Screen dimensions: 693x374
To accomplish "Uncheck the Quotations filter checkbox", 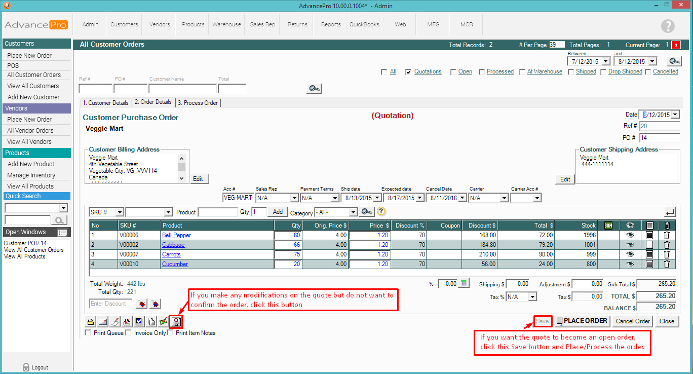I will click(x=408, y=72).
